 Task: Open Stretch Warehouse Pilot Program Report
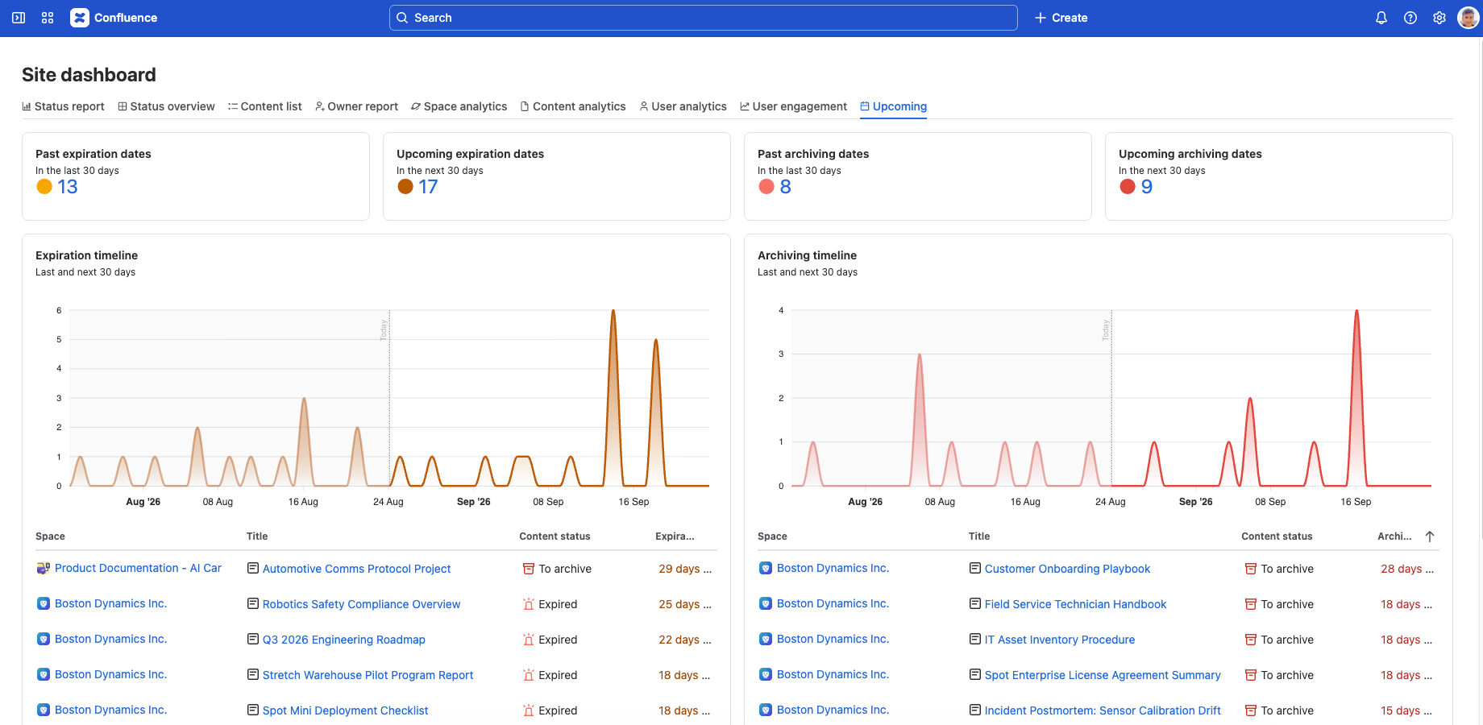point(368,675)
